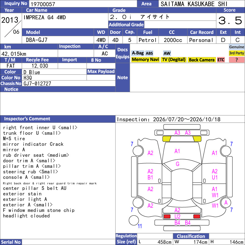Click the spare tire circle marked 11
The width and height of the screenshot is (245, 245).
point(134,220)
